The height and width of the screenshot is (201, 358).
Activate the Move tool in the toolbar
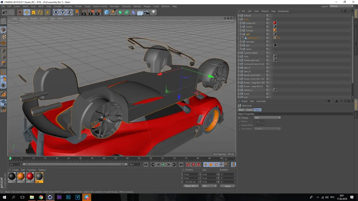coord(27,12)
